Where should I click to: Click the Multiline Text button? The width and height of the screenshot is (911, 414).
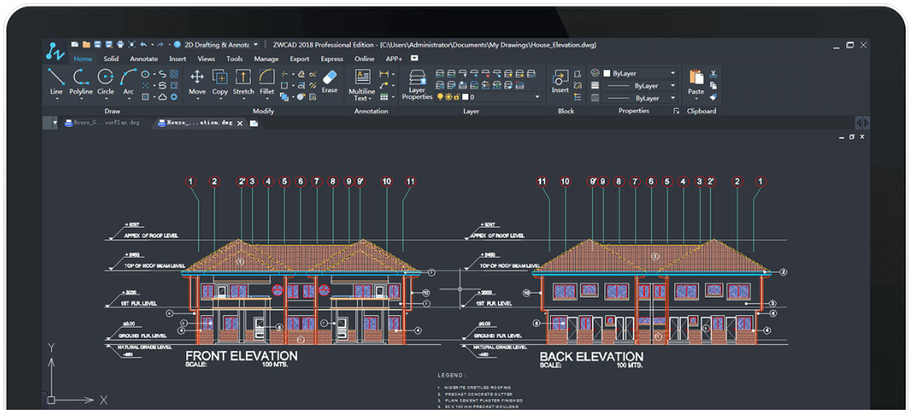(x=362, y=85)
